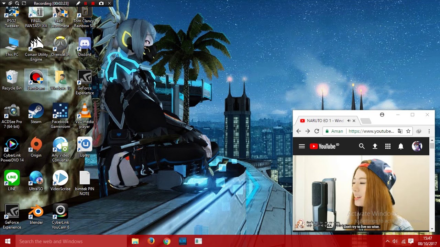Launch CyberLink PowerDVD 14
The height and width of the screenshot is (247, 440).
pyautogui.click(x=12, y=150)
